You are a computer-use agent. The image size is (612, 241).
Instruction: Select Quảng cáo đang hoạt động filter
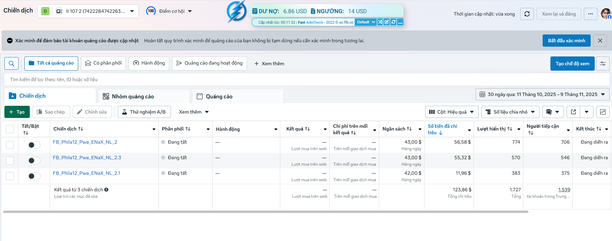pos(210,64)
